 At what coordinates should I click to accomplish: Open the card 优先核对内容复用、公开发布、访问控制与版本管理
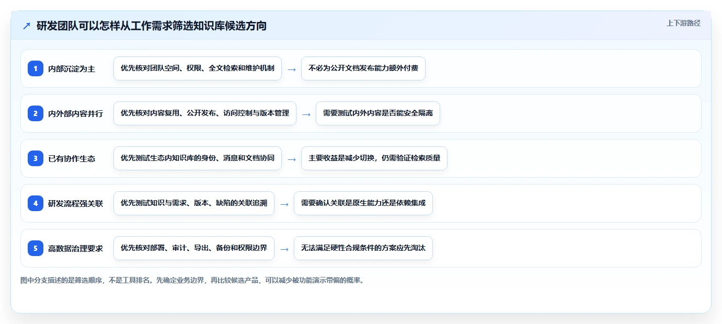[x=205, y=113]
